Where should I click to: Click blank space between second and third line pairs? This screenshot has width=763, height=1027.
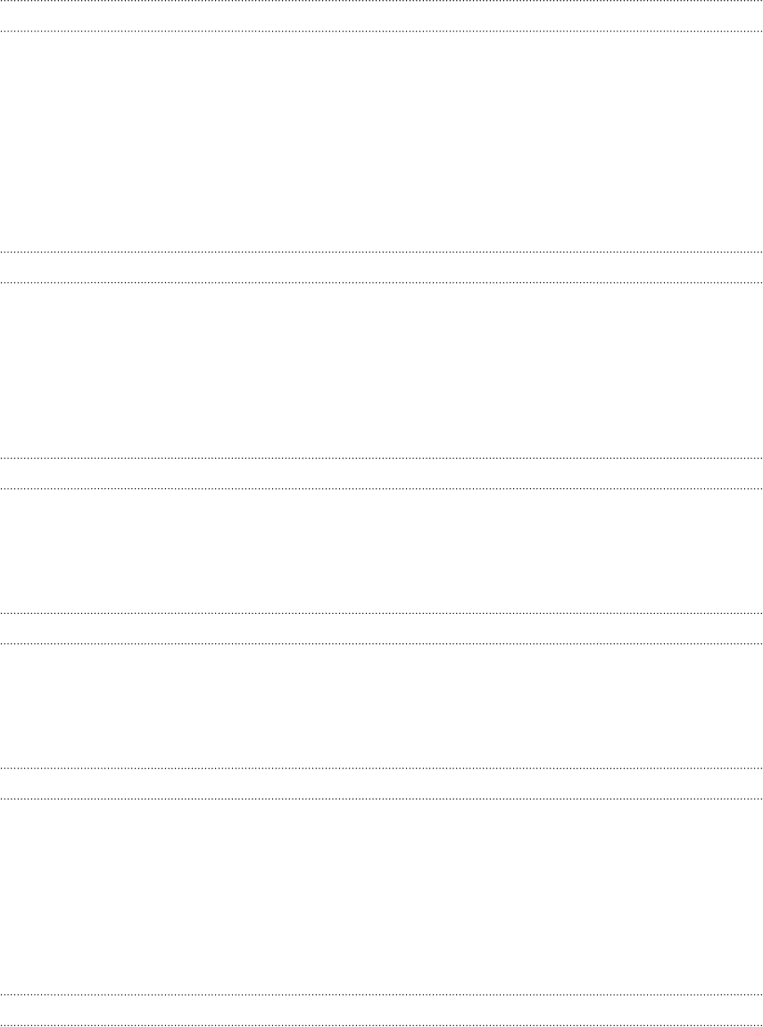(381, 370)
